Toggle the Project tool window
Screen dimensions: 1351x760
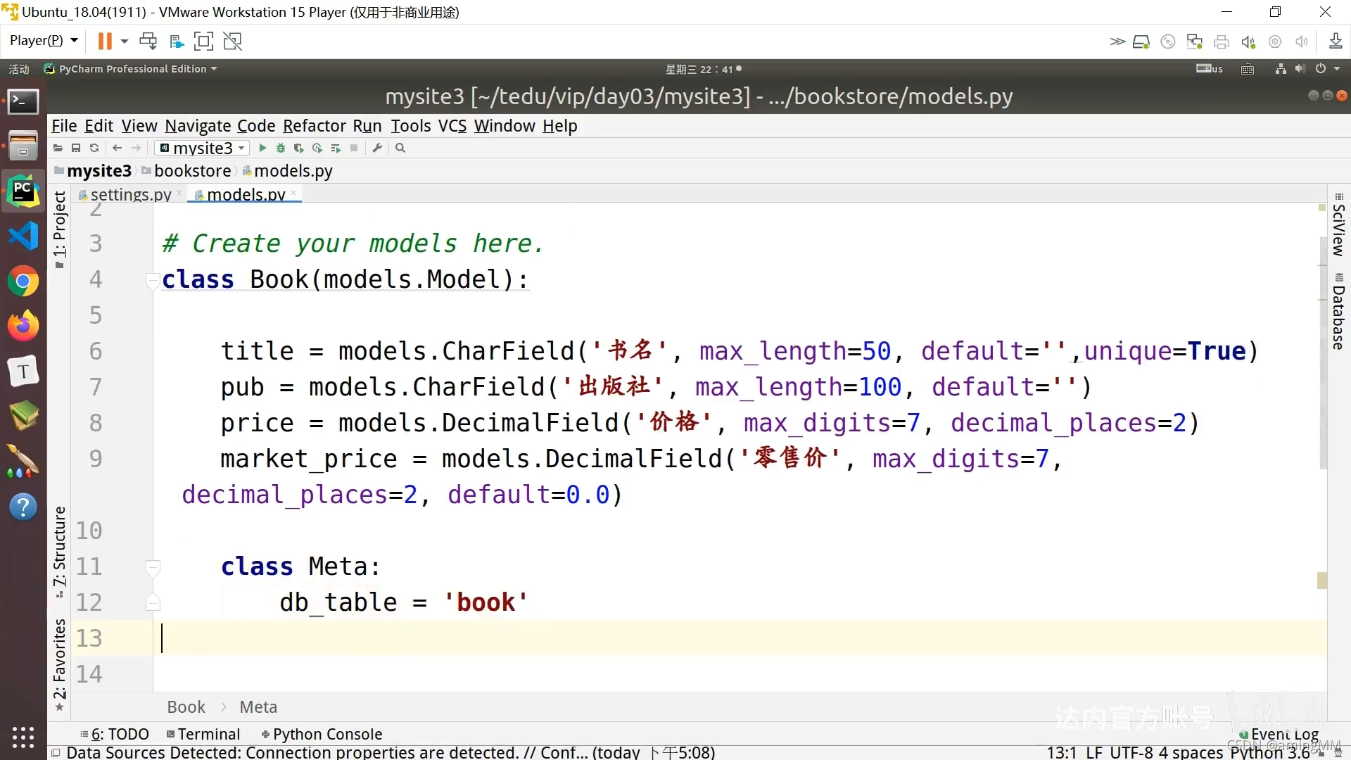(x=60, y=229)
